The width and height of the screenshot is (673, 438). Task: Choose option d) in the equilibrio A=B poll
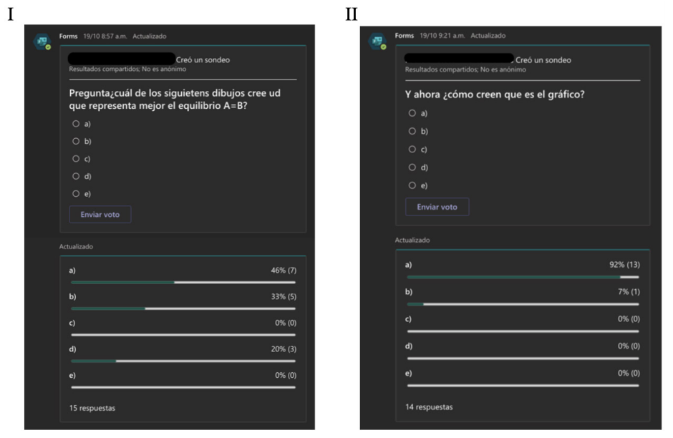[x=76, y=176]
